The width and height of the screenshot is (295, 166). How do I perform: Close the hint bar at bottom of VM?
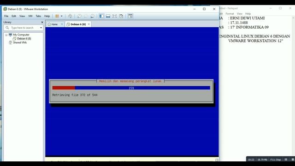(217, 160)
